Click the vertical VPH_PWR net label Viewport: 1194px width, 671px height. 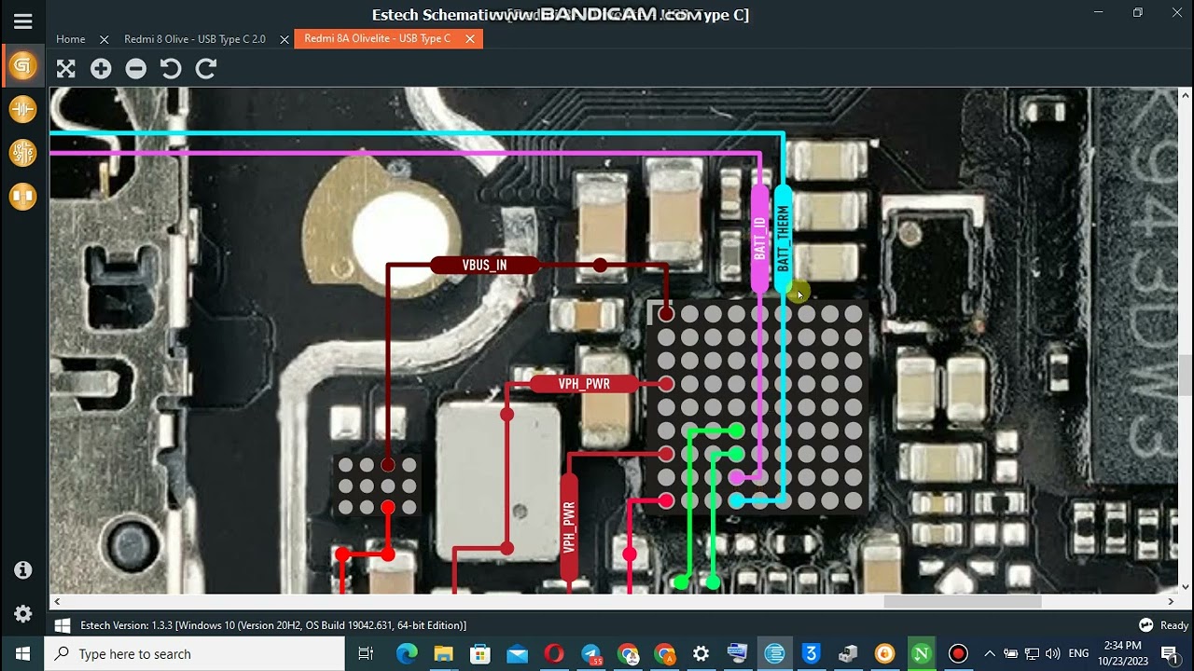pos(569,527)
